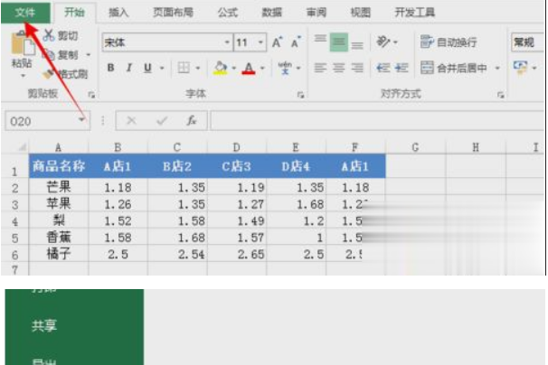Toggle underline formatting
This screenshot has height=365, width=548.
click(147, 68)
